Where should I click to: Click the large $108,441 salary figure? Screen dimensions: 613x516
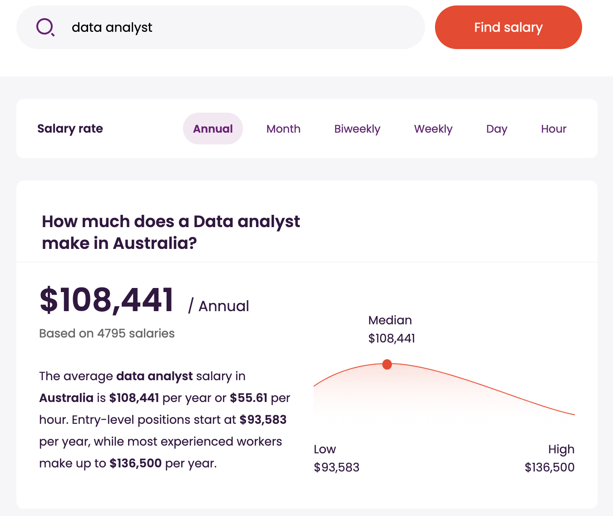(107, 300)
